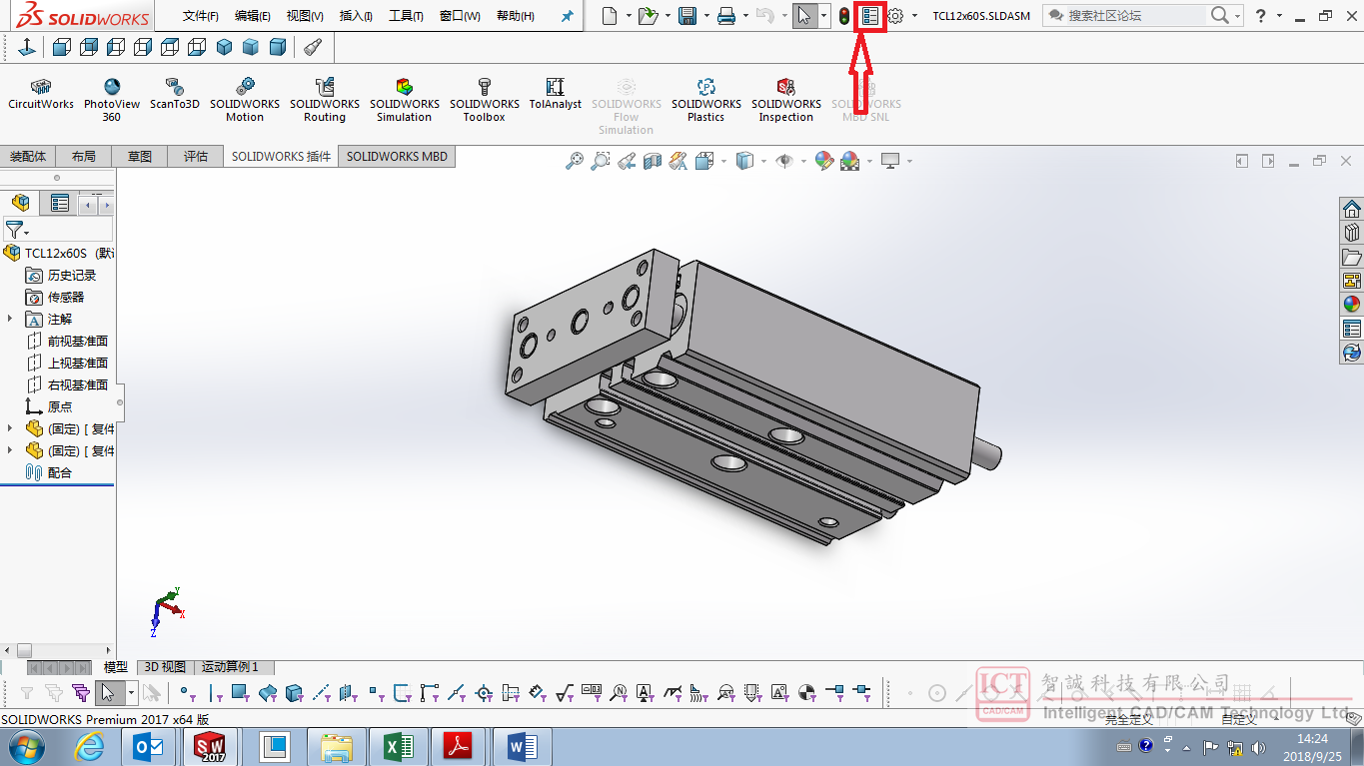This screenshot has height=766, width=1364.
Task: Save the assembly with the floppy icon
Action: [687, 16]
